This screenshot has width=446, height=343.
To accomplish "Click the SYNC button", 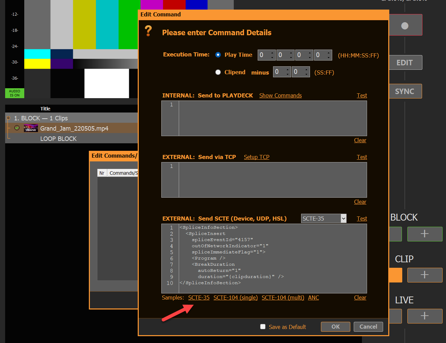I will 405,91.
